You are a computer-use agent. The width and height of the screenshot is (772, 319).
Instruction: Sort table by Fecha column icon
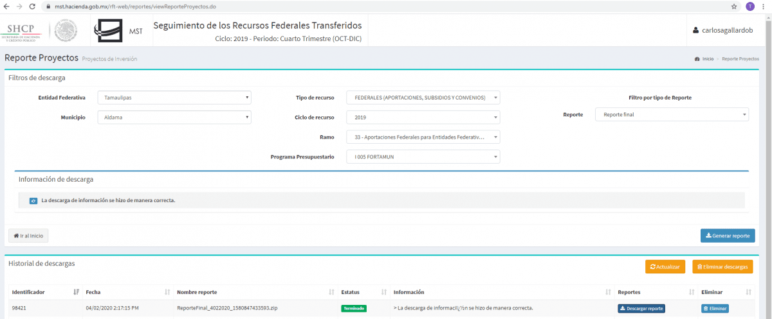pyautogui.click(x=168, y=292)
